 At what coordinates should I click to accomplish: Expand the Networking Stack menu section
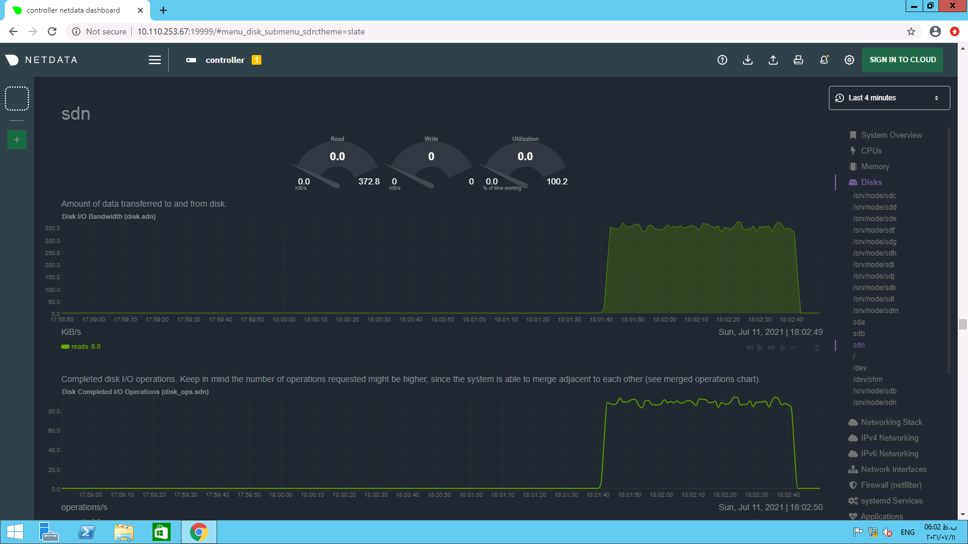pyautogui.click(x=891, y=423)
